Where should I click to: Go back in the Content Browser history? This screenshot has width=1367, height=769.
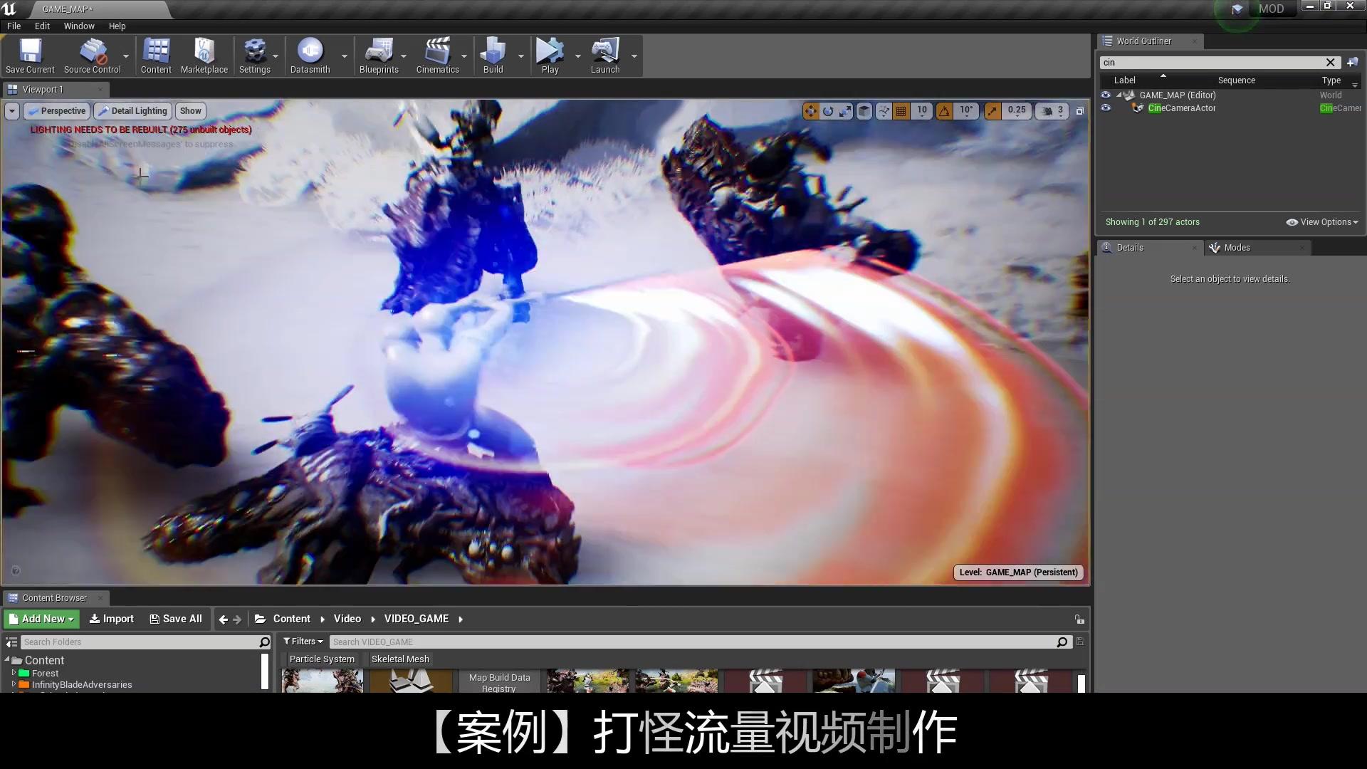(x=223, y=619)
